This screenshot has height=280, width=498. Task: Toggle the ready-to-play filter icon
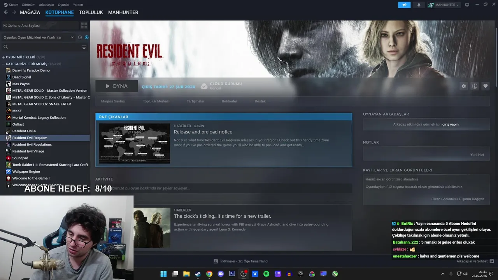coord(86,37)
